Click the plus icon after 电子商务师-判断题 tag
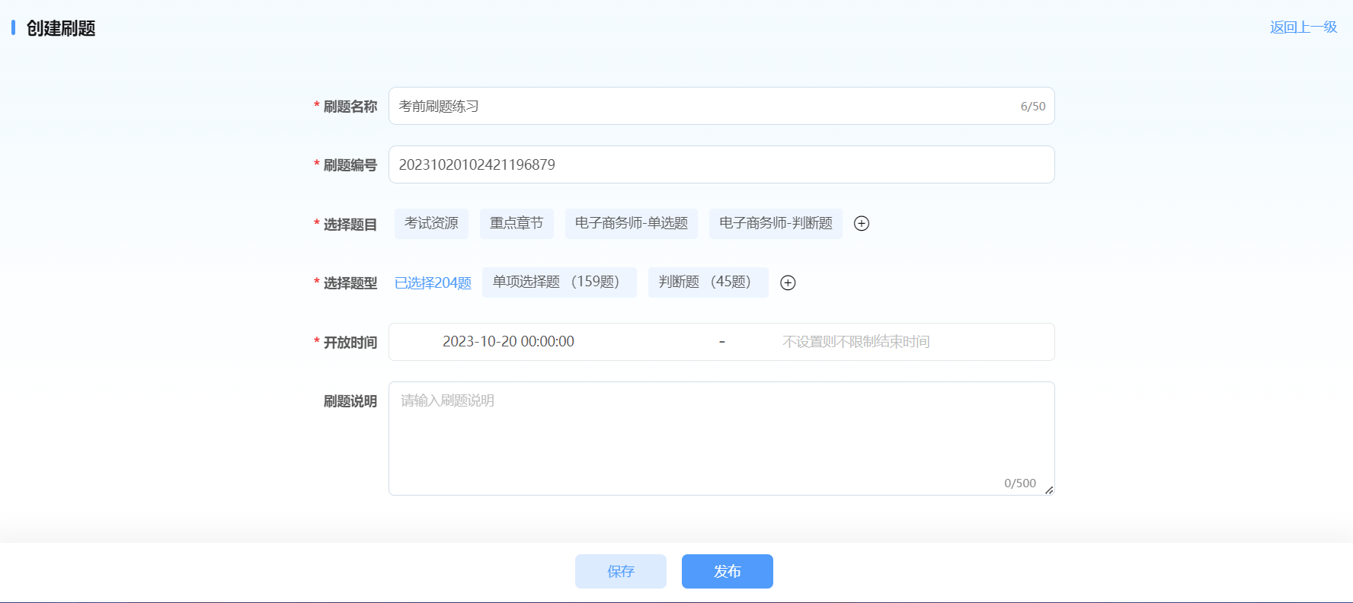This screenshot has height=603, width=1353. (862, 223)
